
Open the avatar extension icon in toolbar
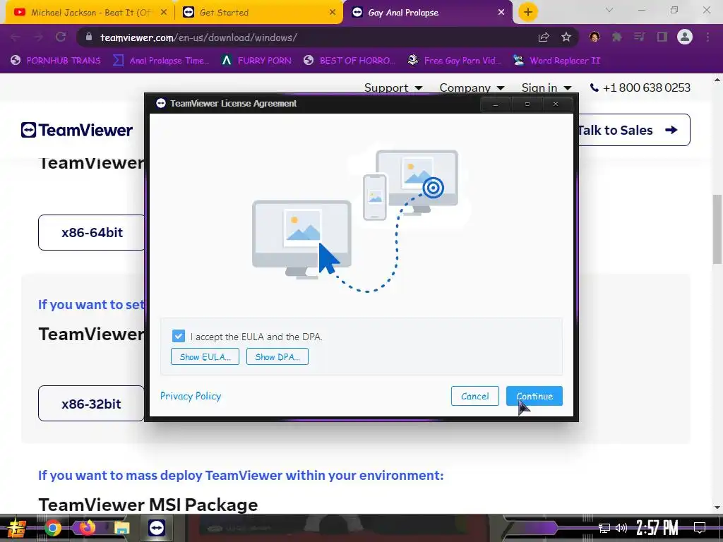pyautogui.click(x=594, y=37)
